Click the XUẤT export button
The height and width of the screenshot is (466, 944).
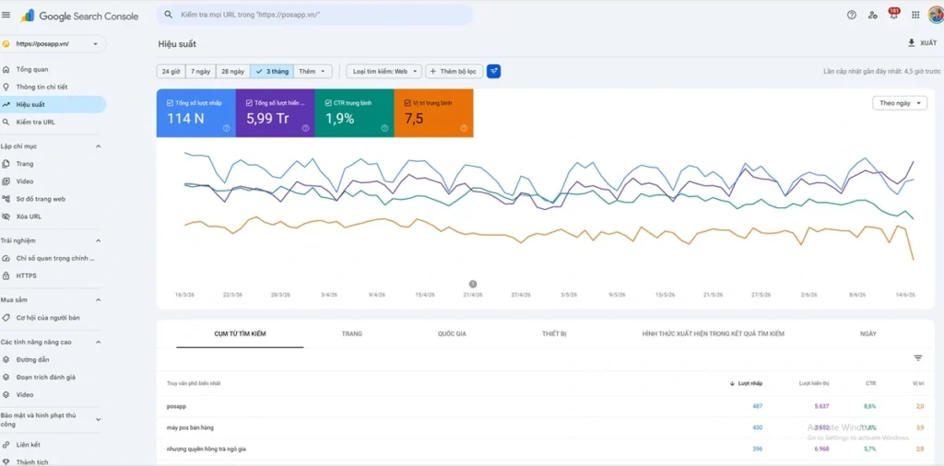pos(922,42)
